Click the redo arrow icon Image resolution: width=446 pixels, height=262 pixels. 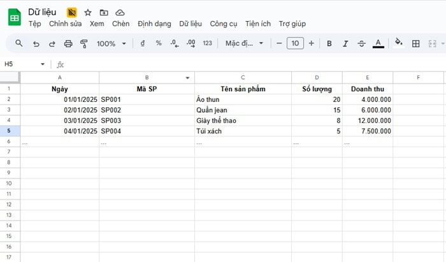click(x=52, y=43)
